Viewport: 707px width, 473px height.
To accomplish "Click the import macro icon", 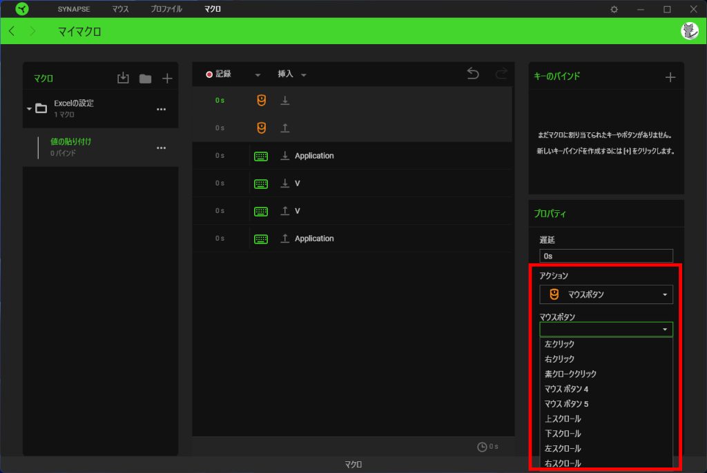I will point(123,78).
